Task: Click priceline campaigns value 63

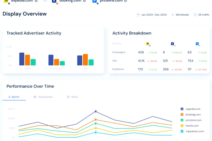Action: [189, 52]
